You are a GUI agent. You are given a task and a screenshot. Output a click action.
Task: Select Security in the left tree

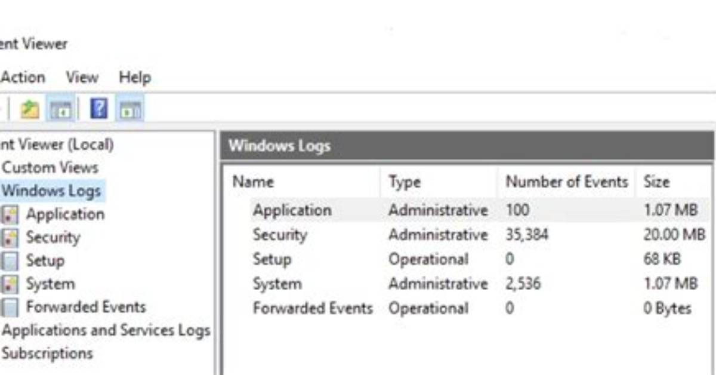53,238
